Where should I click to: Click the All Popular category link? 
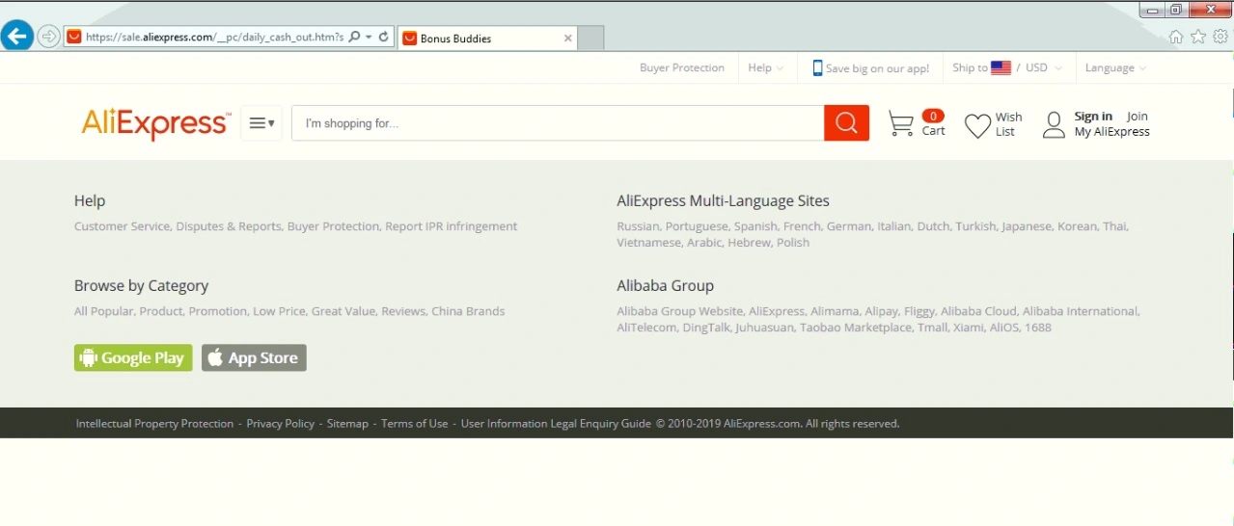[103, 311]
